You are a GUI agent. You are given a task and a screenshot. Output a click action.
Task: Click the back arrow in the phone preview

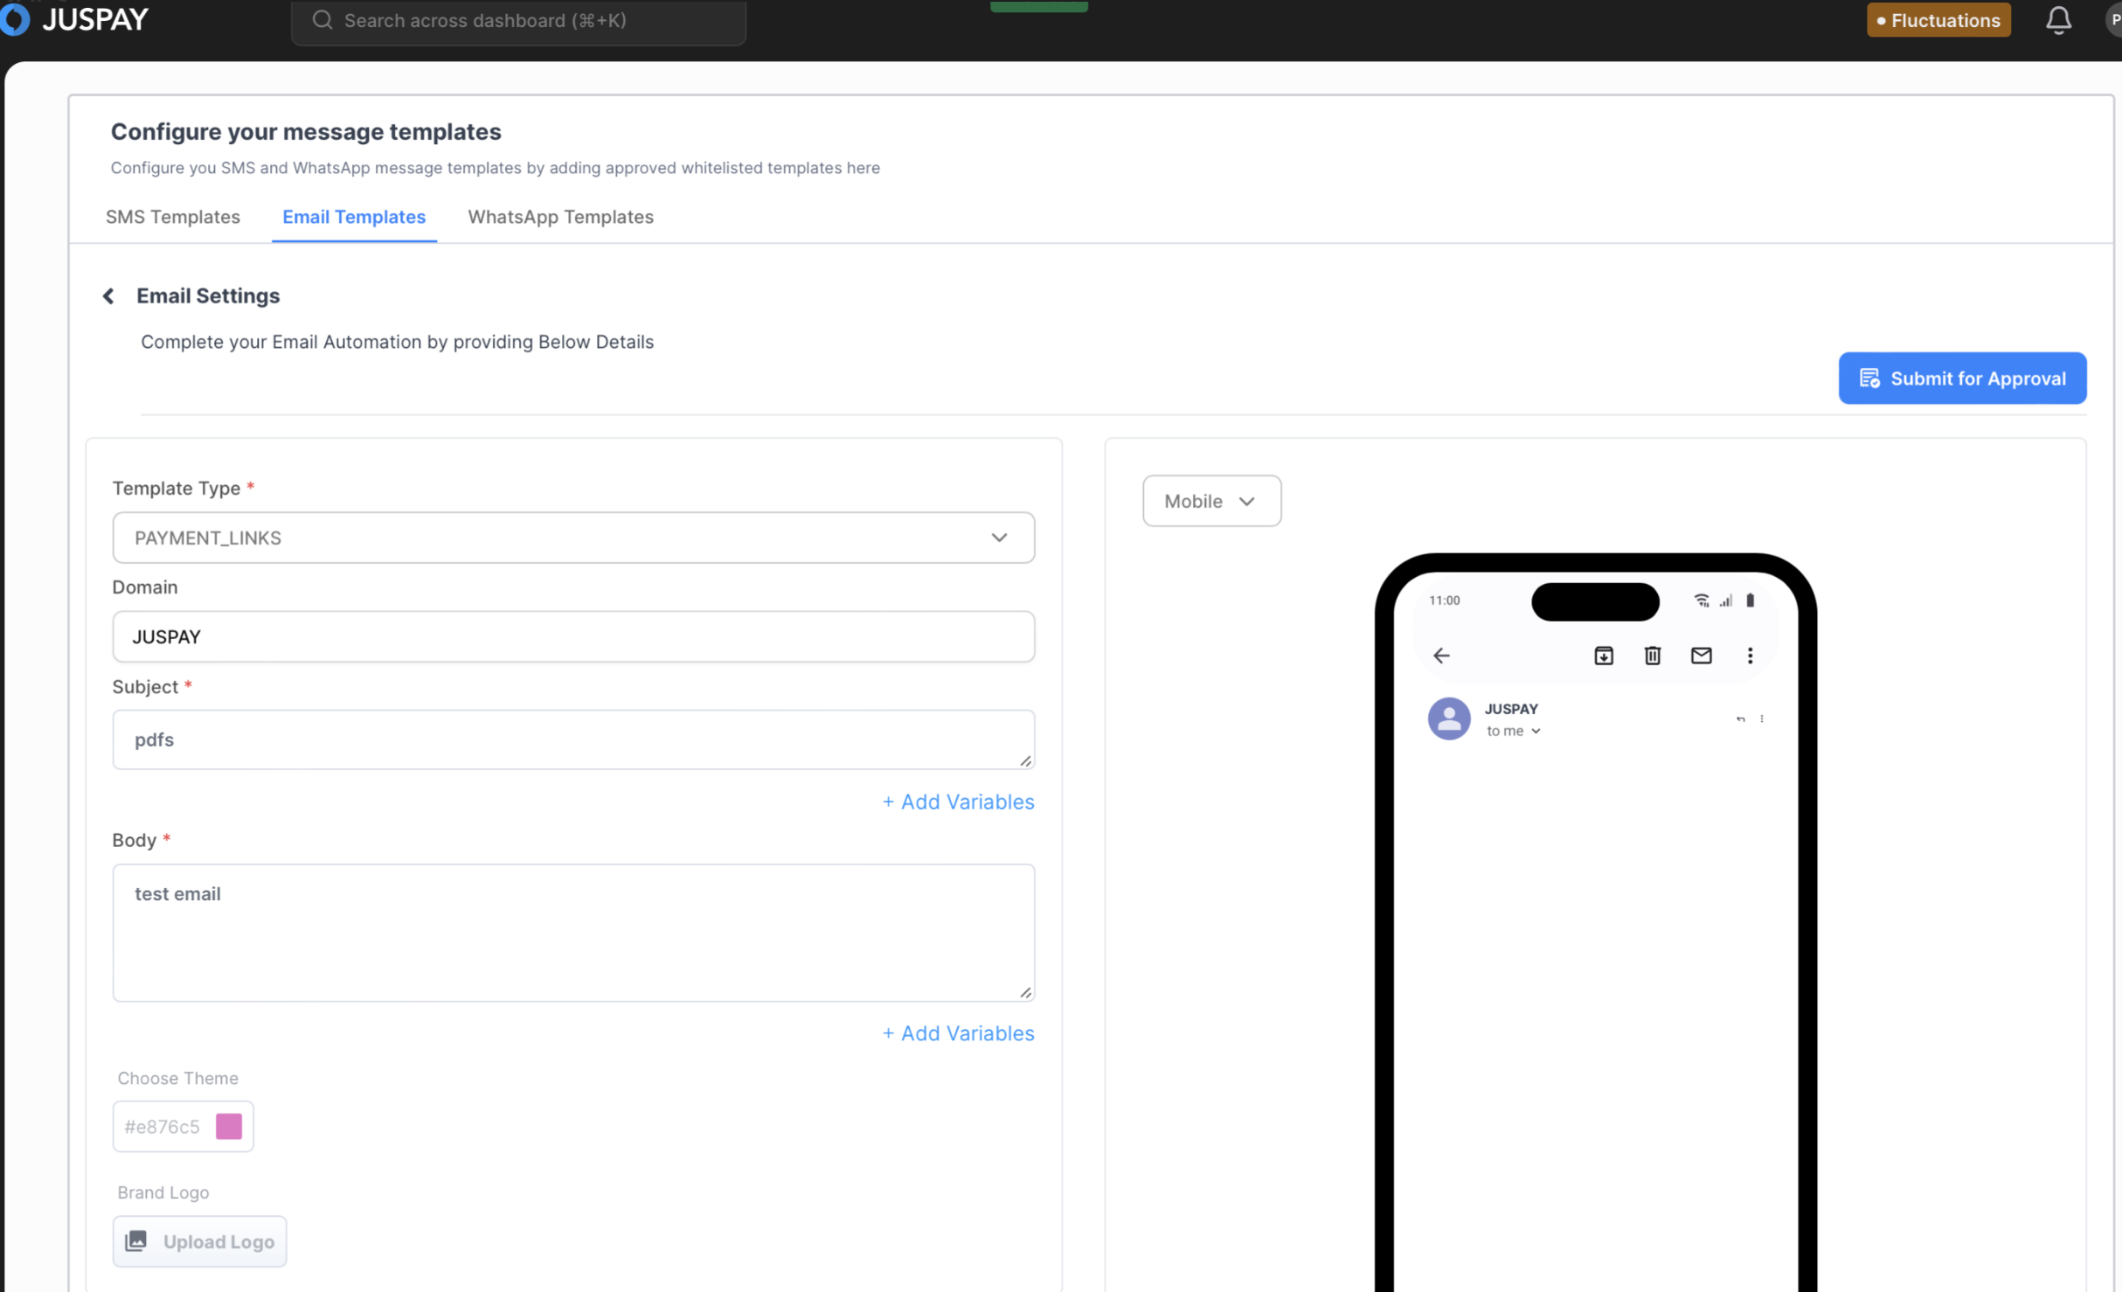(x=1441, y=656)
